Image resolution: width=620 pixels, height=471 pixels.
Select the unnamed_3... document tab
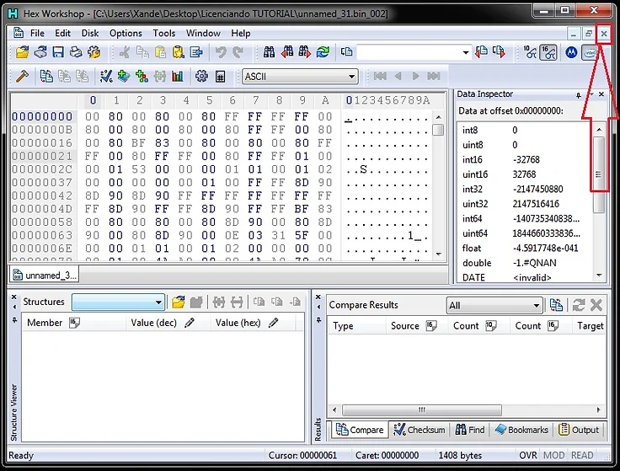coord(45,275)
